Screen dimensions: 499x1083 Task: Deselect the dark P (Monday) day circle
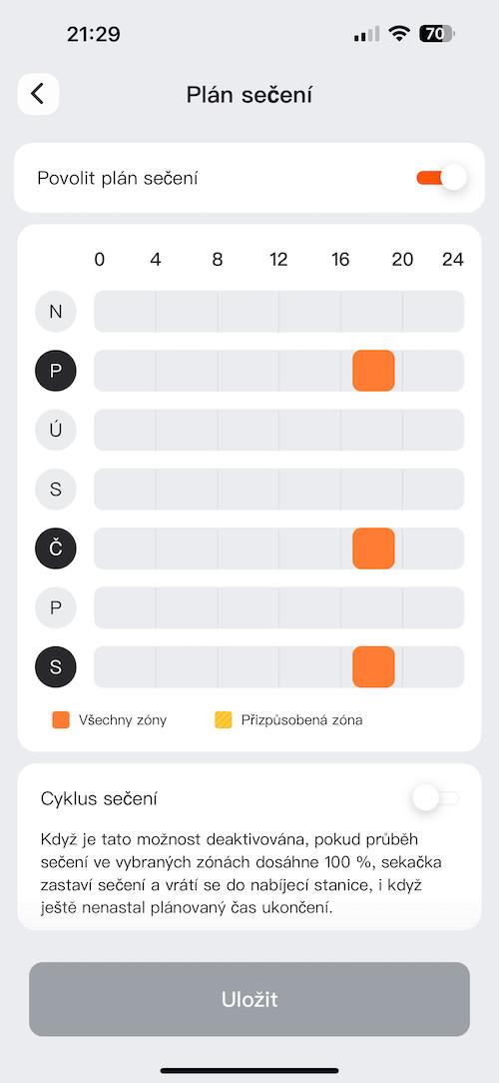56,371
